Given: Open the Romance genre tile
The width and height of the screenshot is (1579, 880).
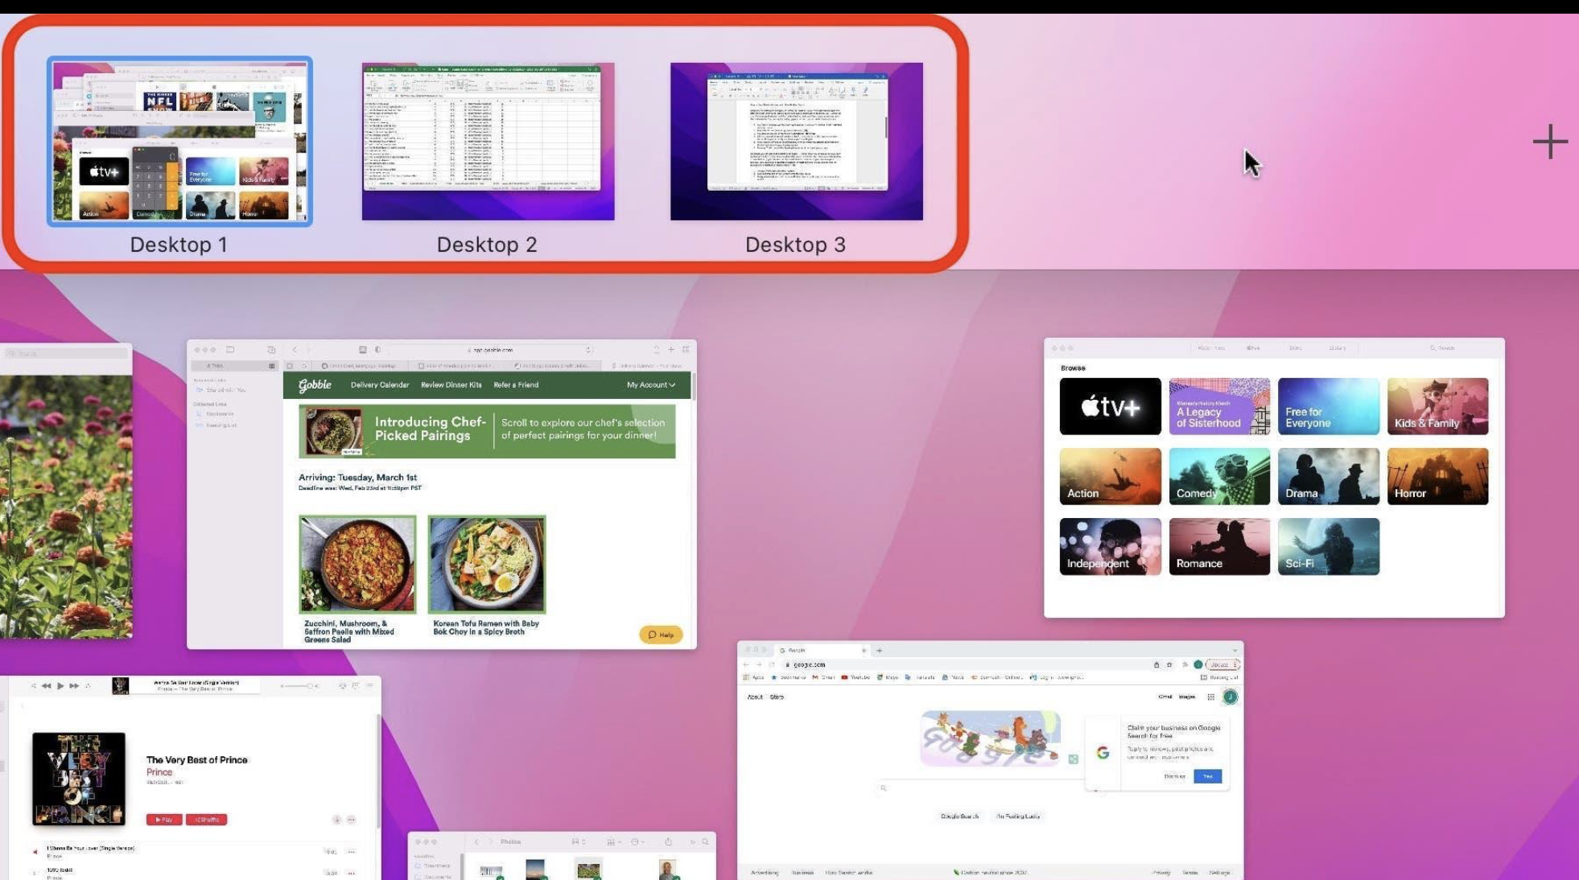Looking at the screenshot, I should click(x=1219, y=546).
